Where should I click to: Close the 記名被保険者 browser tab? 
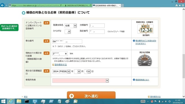120,5
